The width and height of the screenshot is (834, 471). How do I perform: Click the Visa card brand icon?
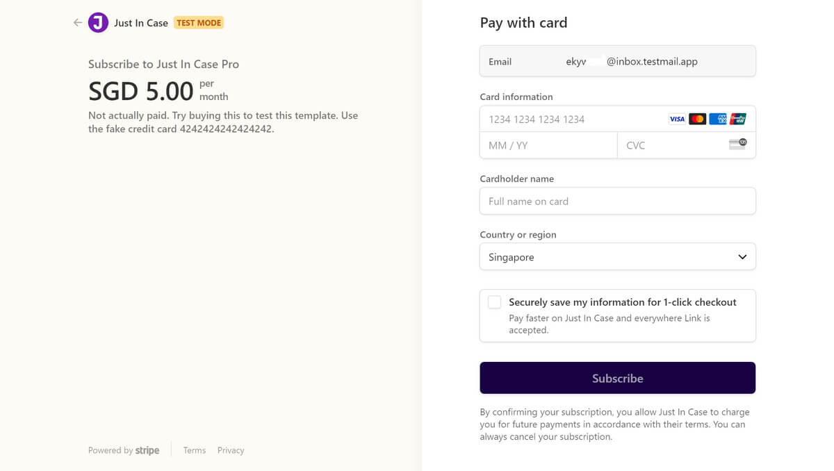677,119
